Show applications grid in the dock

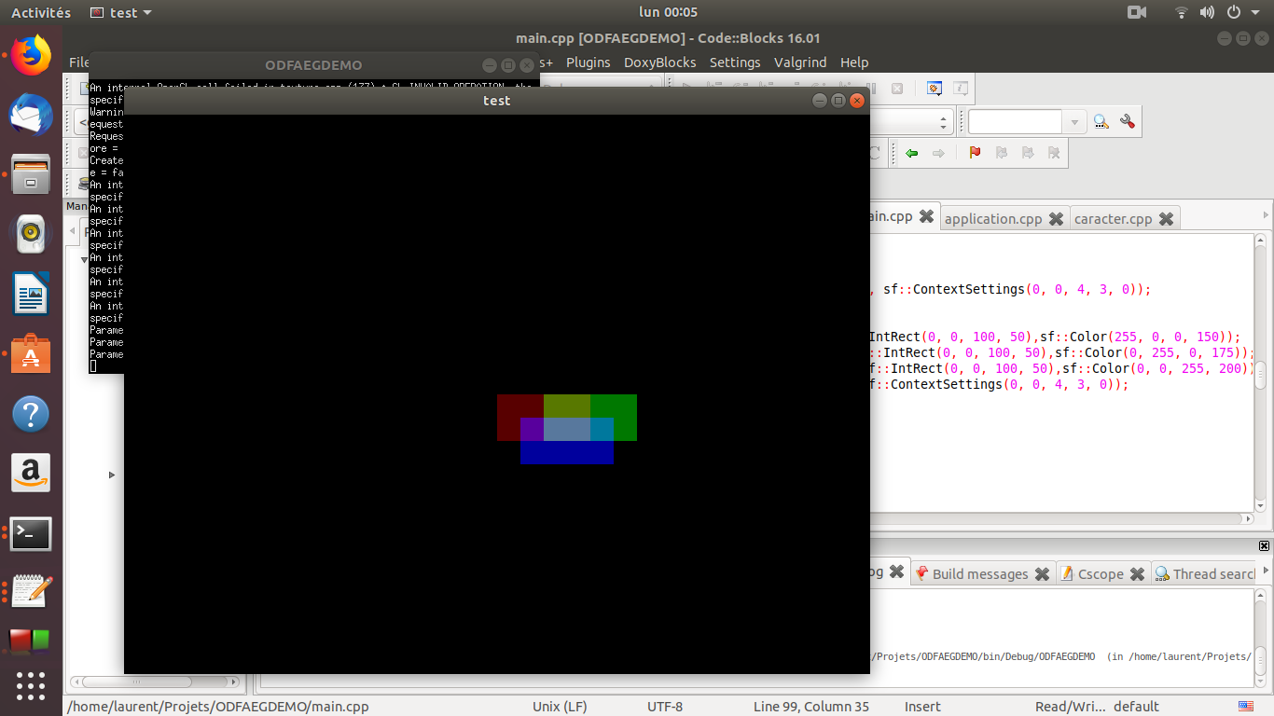point(31,686)
